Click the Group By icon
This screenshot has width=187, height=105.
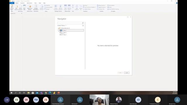(x=81, y=6)
